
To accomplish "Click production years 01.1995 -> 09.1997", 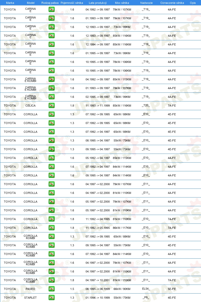I will [98, 53].
